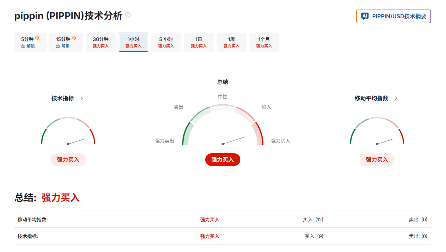Screen dimensions: 446x252
Task: Open the PIPPIN/USD技术摘要 button
Action: 393,16
